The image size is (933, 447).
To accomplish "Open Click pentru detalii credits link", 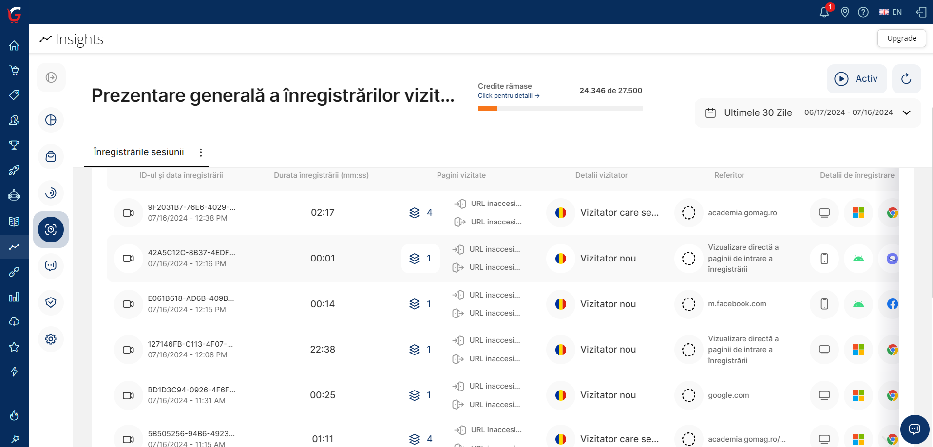I will pyautogui.click(x=508, y=96).
